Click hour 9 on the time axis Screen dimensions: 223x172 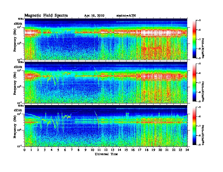86,150
